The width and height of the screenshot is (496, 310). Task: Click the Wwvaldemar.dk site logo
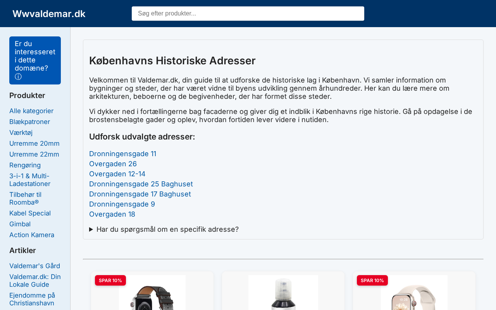(49, 14)
